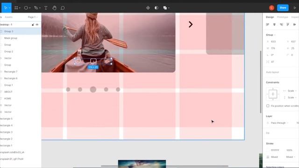Click the Align left icon
The height and width of the screenshot is (168, 299).
click(x=268, y=24)
